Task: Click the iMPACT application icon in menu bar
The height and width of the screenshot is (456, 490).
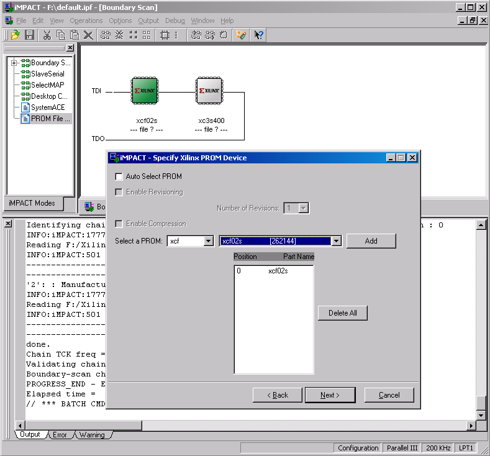Action: tap(9, 21)
